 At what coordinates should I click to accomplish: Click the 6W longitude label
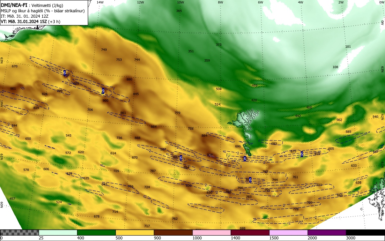[261, 2]
